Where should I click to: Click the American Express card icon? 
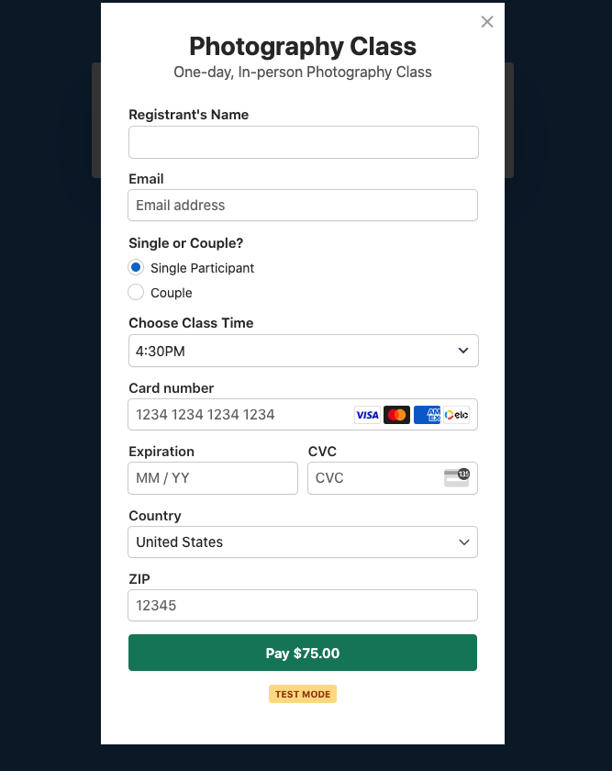(x=427, y=415)
